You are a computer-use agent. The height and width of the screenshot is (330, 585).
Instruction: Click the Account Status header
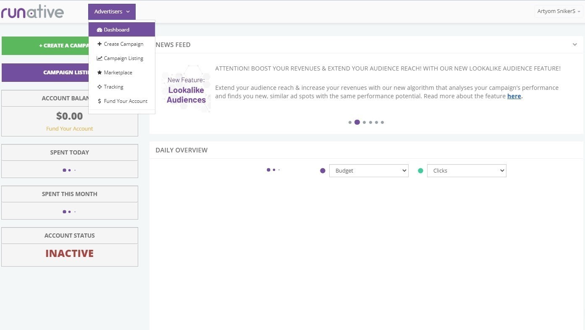[x=70, y=236]
